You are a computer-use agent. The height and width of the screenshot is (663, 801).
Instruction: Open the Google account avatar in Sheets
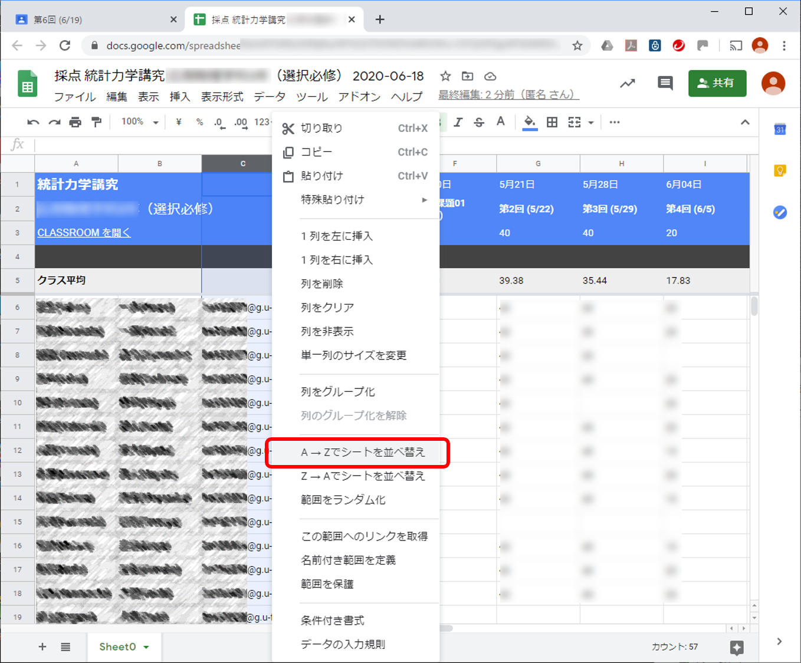pos(773,83)
